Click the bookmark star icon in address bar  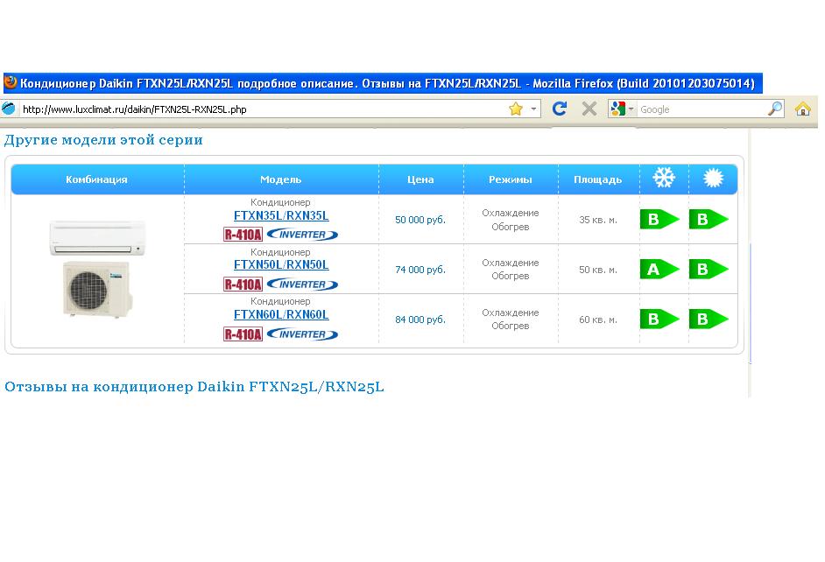click(516, 109)
